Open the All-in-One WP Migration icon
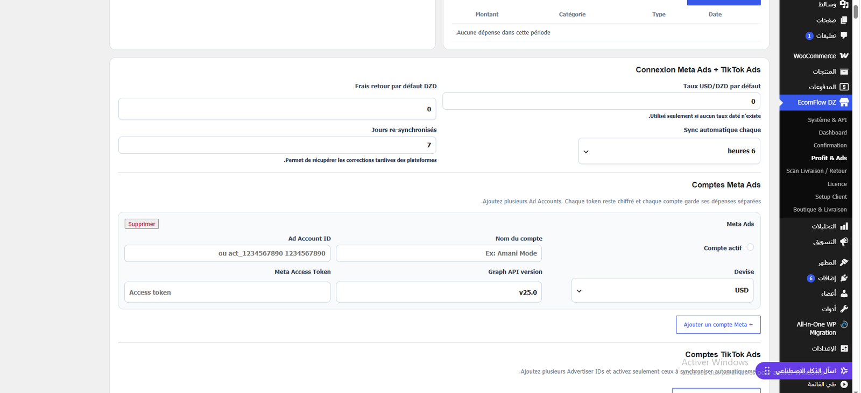Viewport: 861px width, 393px height. [844, 324]
